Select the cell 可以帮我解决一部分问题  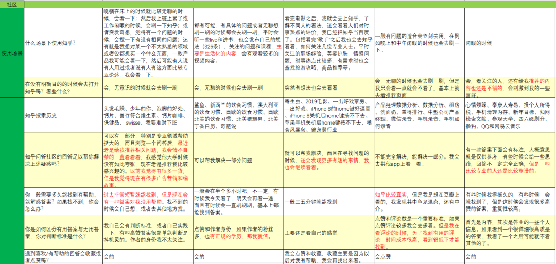click(x=239, y=160)
